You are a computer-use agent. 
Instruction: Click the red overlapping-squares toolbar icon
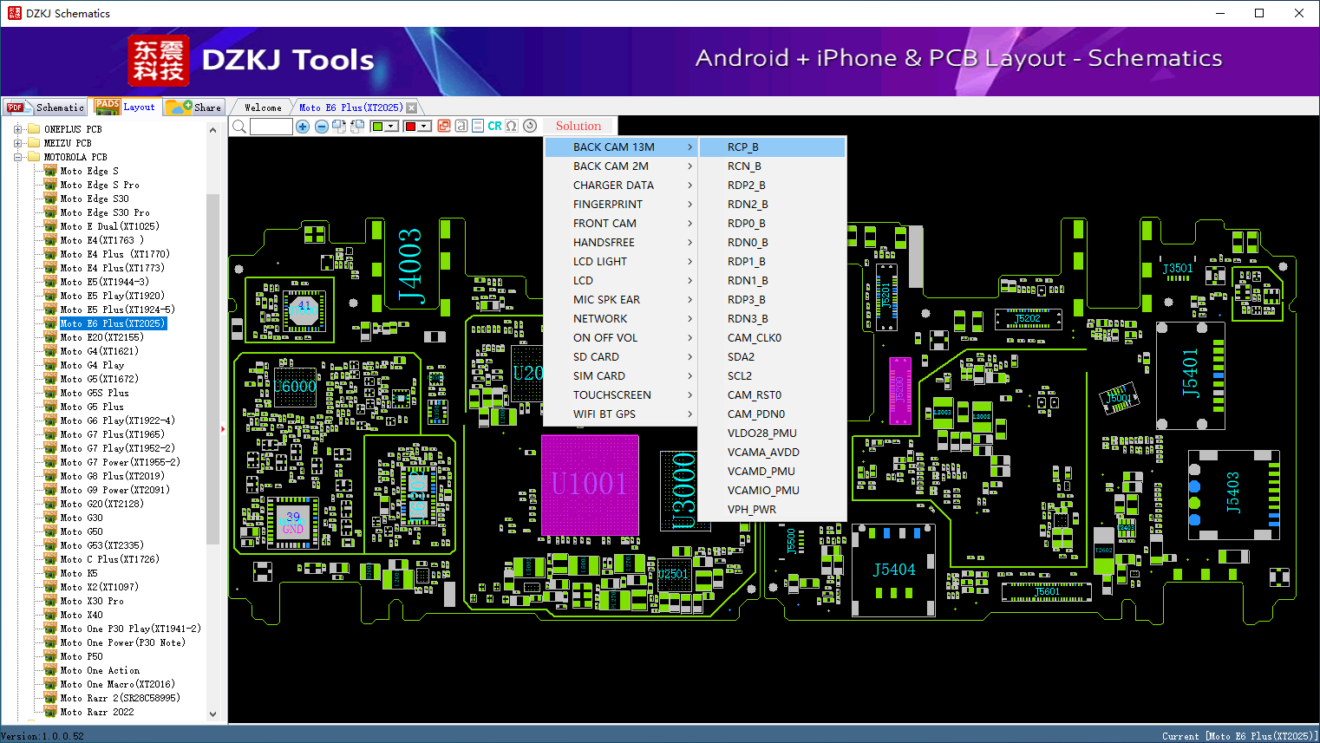444,126
